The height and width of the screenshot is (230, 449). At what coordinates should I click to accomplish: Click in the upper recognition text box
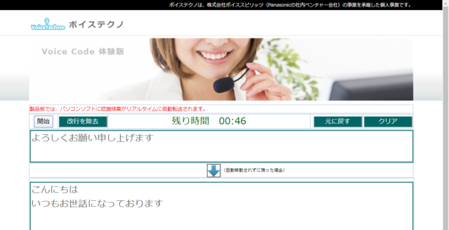pyautogui.click(x=222, y=146)
